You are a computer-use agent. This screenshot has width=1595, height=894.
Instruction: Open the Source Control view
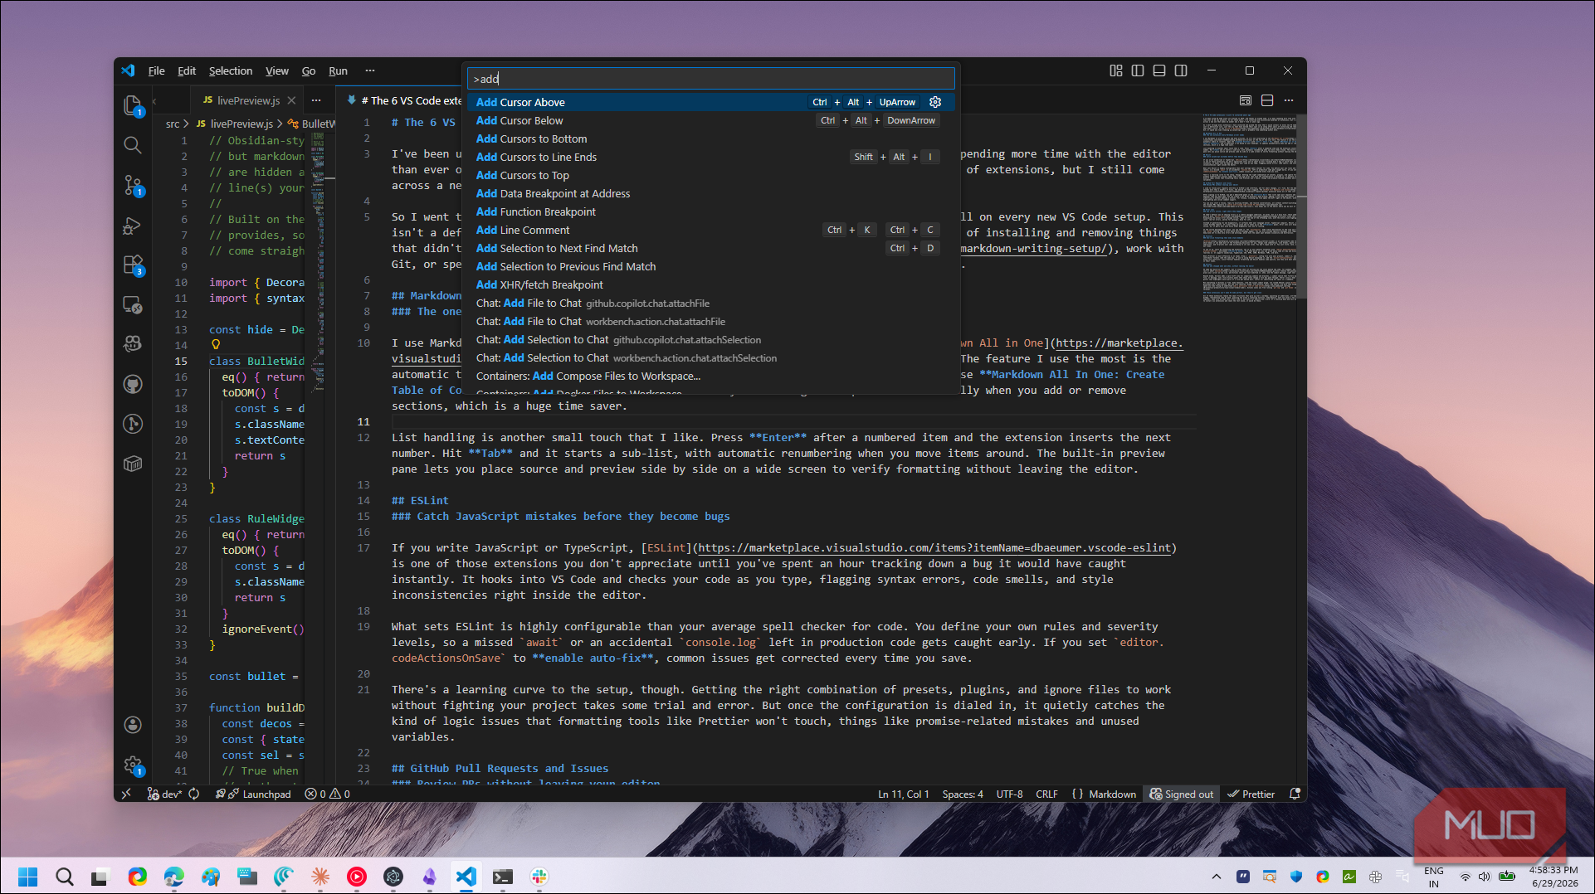133,185
